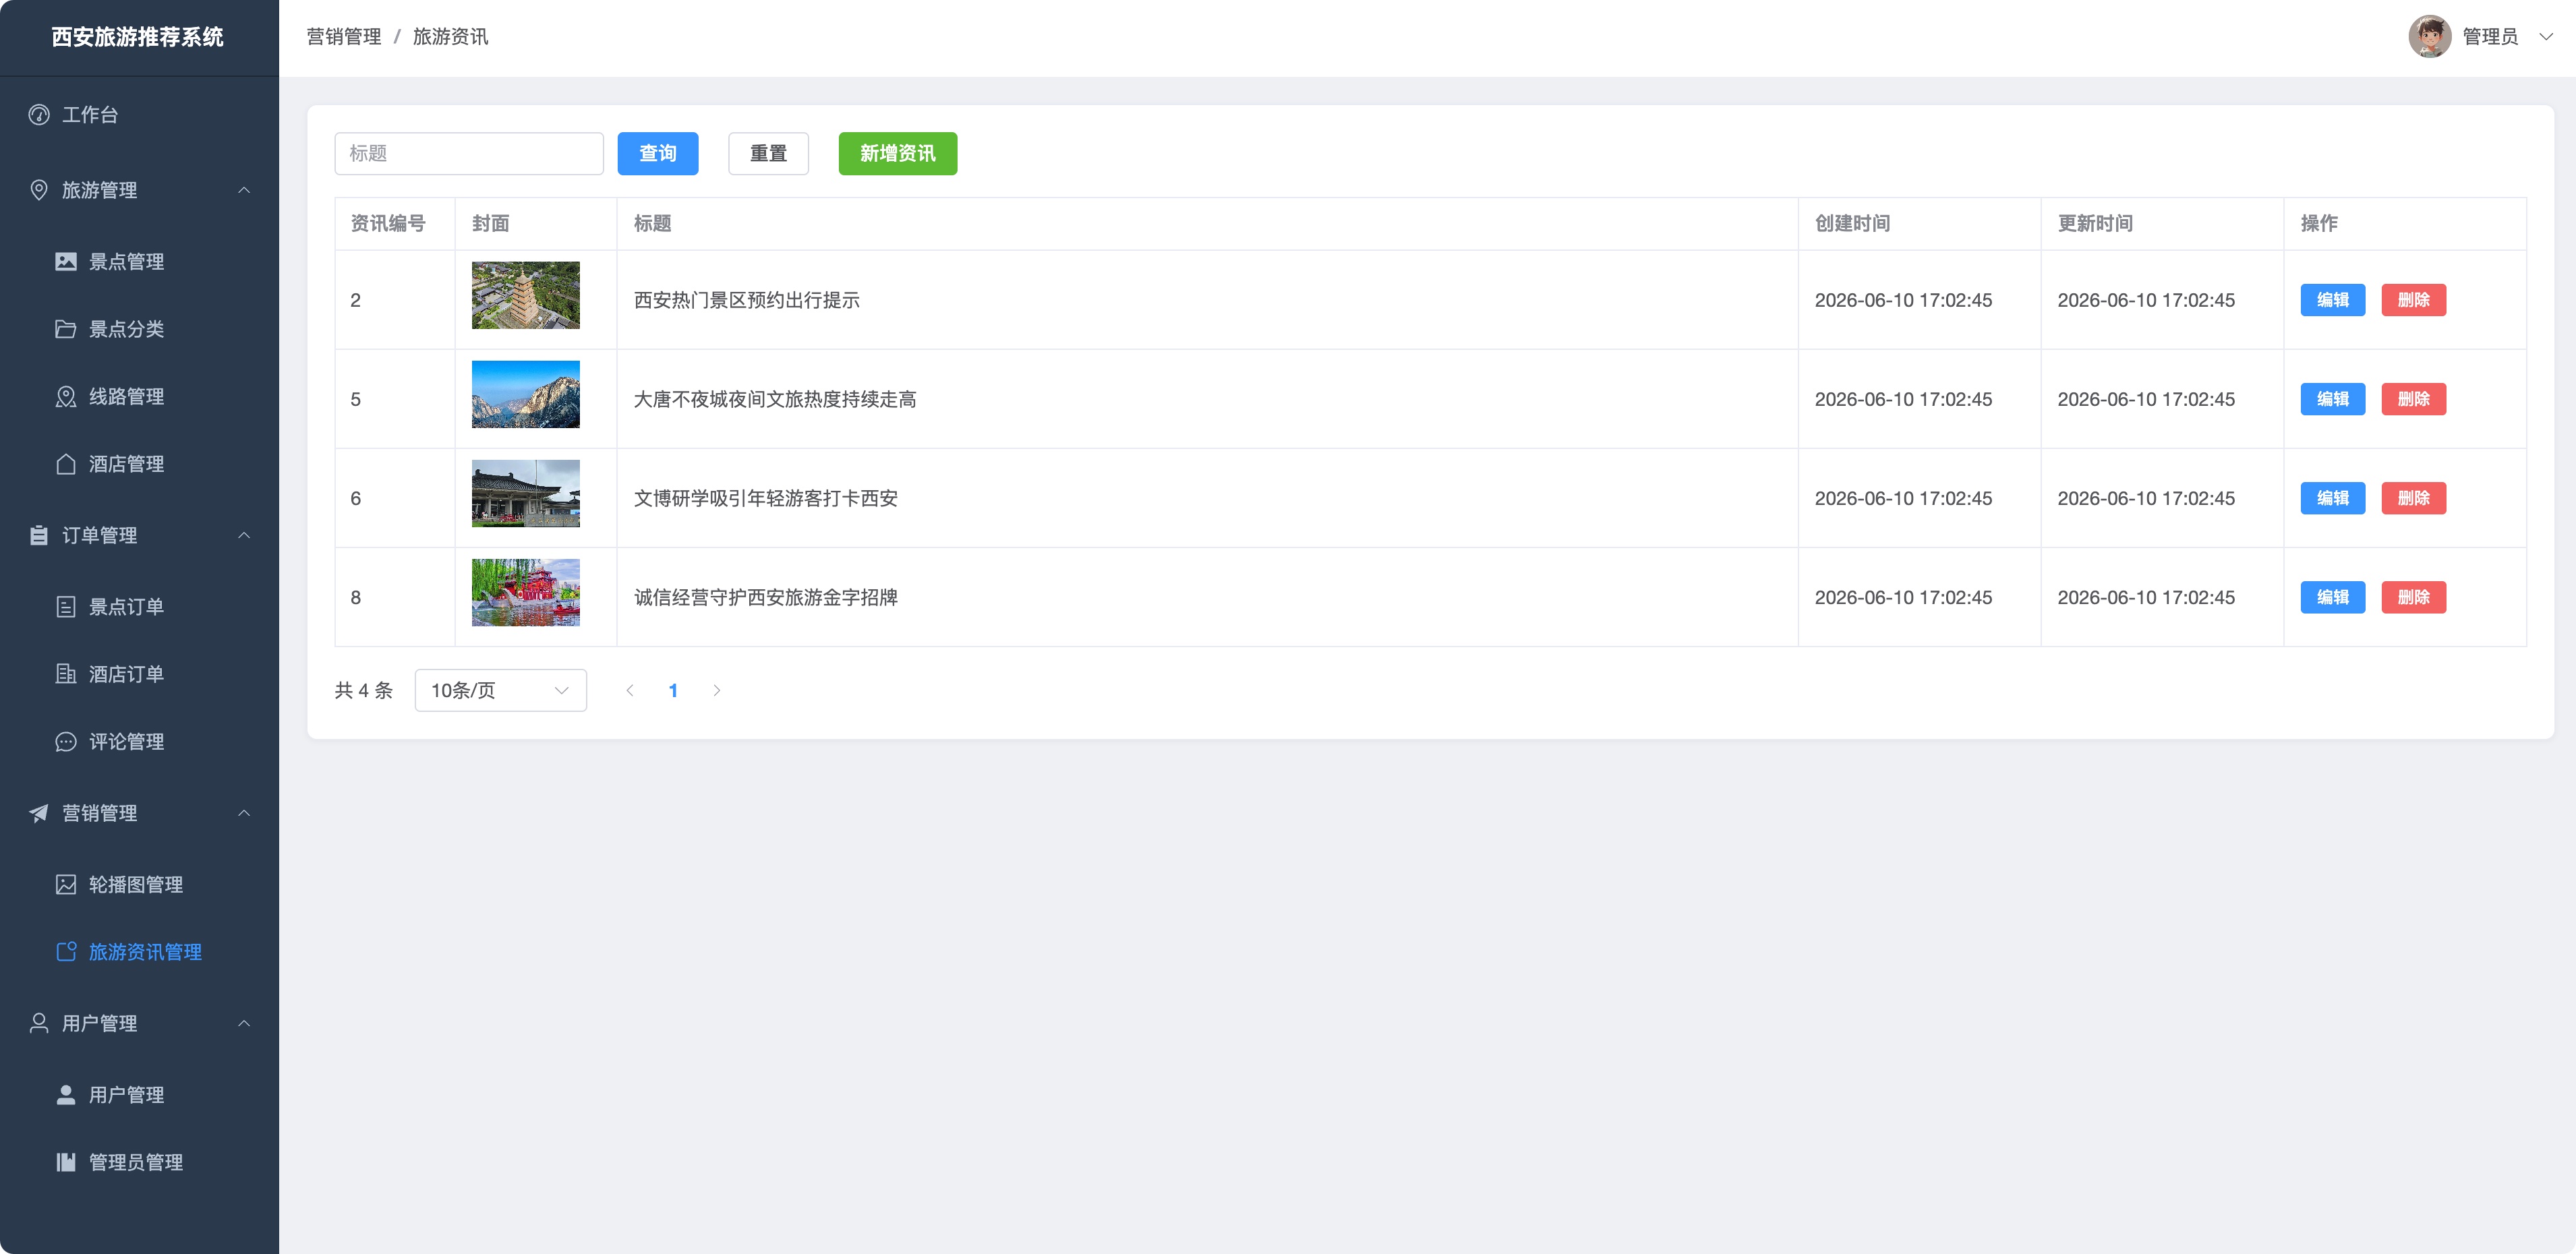
Task: Edit the 西安热门景区预约出行提示 row
Action: [x=2332, y=300]
